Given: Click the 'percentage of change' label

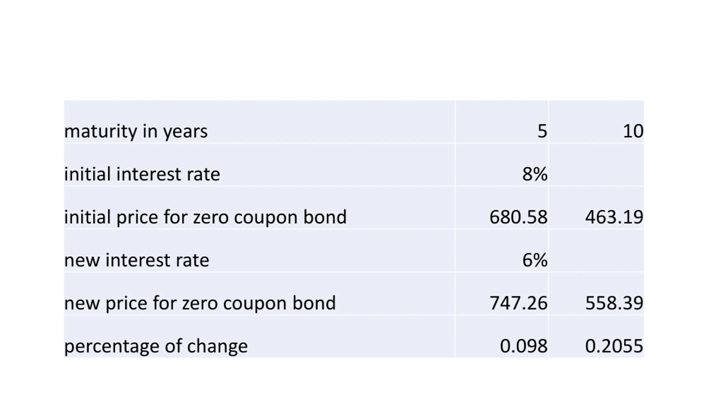Looking at the screenshot, I should coord(156,346).
